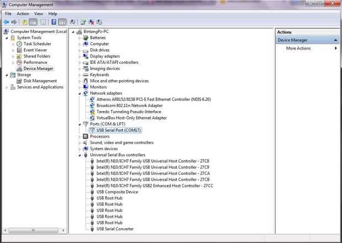Viewport: 342px width, 243px height.
Task: Collapse the Device Manager actions header arrow
Action: (x=335, y=40)
